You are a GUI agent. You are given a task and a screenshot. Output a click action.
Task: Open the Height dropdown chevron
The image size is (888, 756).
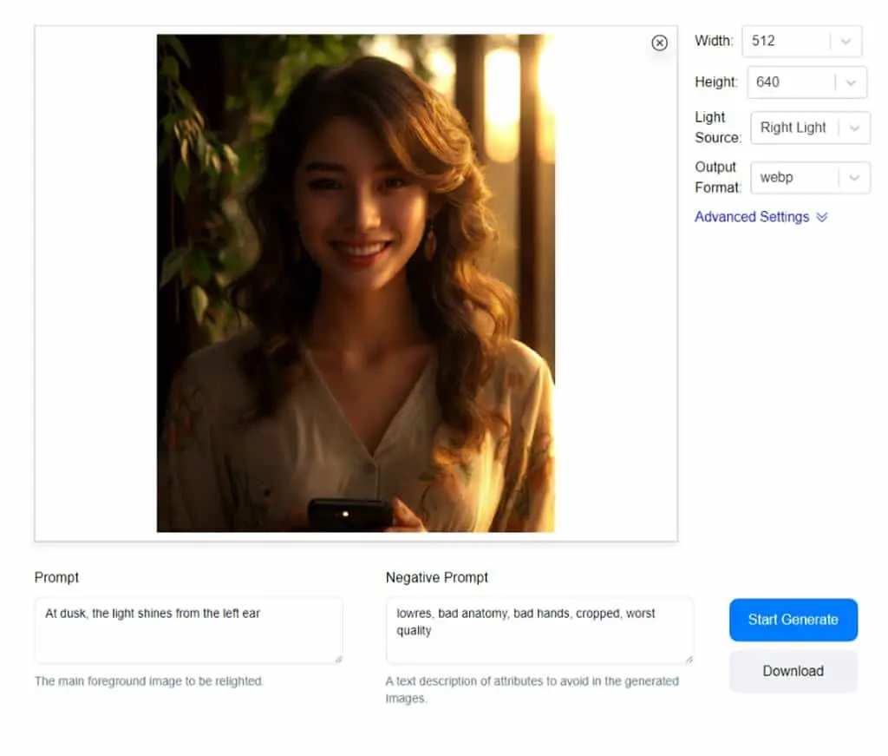(850, 82)
